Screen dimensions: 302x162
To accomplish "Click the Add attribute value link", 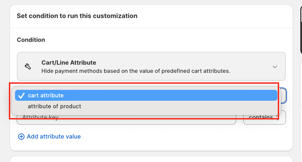I will [54, 136].
